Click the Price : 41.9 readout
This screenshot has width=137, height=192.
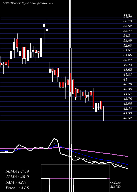[17, 188]
